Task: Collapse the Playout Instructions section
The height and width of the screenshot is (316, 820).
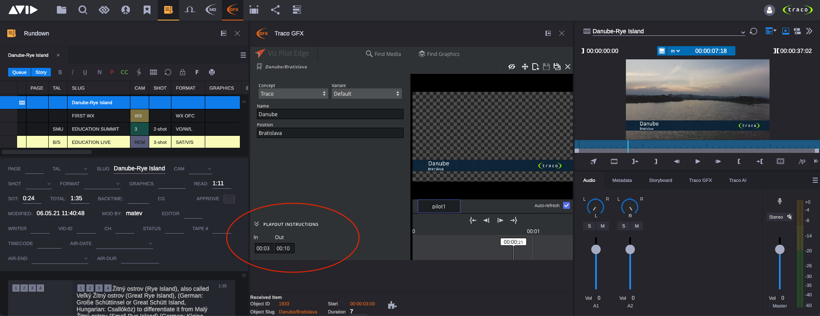Action: pos(257,224)
